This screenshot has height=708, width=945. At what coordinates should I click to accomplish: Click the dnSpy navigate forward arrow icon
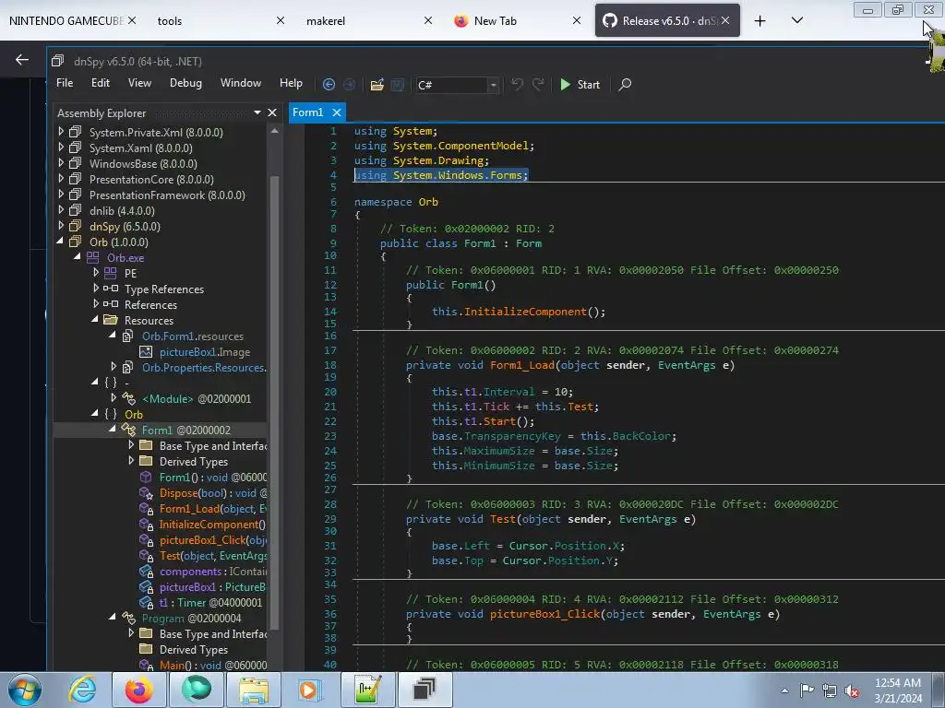coord(349,84)
